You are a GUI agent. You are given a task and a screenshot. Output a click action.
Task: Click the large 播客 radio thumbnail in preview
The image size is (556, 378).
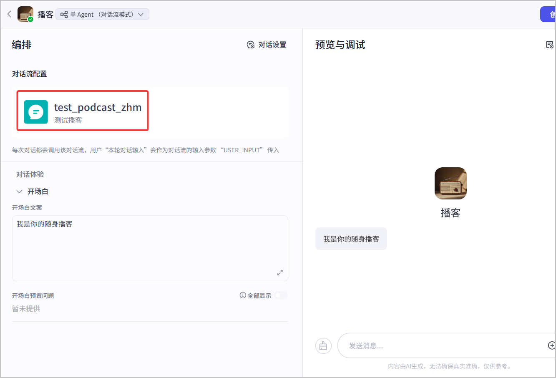[x=450, y=183]
